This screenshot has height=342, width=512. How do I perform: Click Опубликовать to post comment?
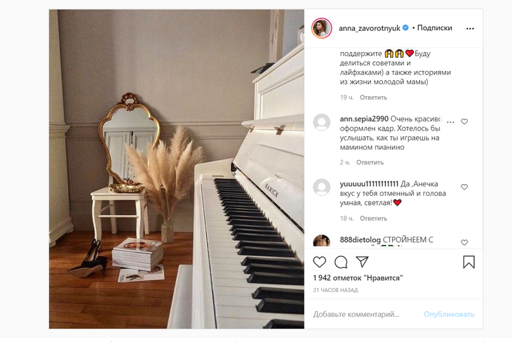pos(449,314)
